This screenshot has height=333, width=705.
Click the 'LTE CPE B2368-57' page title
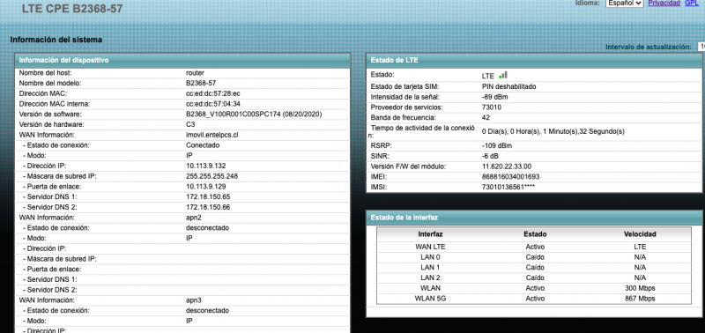click(x=72, y=9)
